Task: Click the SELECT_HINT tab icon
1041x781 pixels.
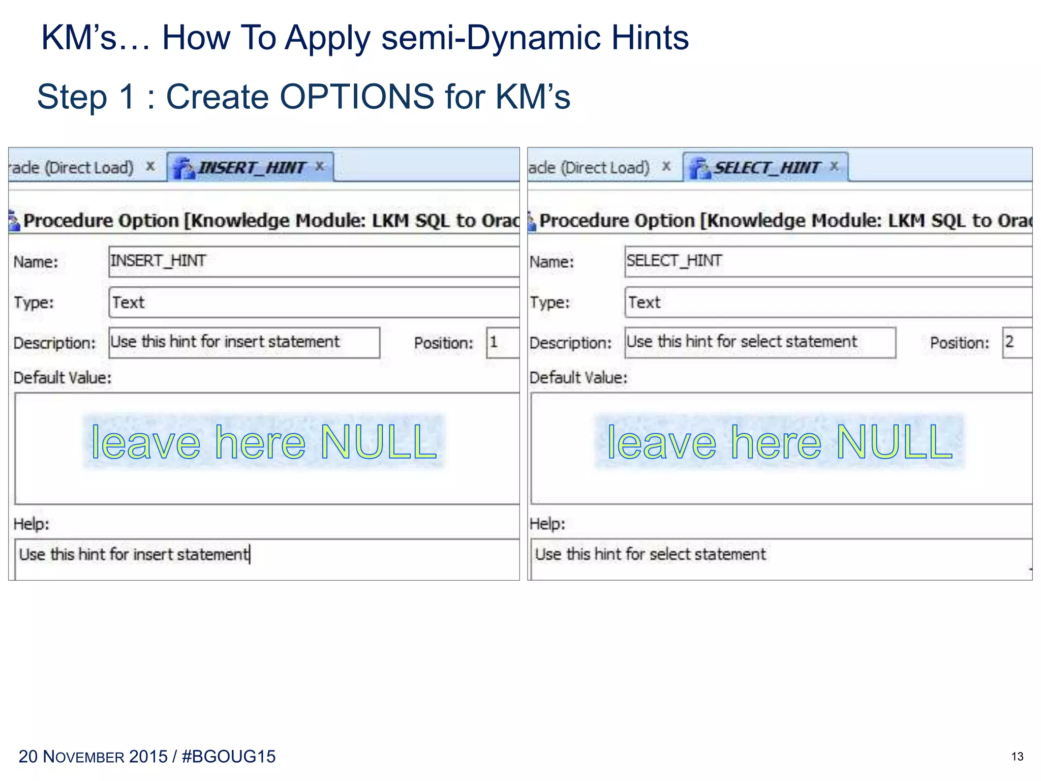Action: 700,168
